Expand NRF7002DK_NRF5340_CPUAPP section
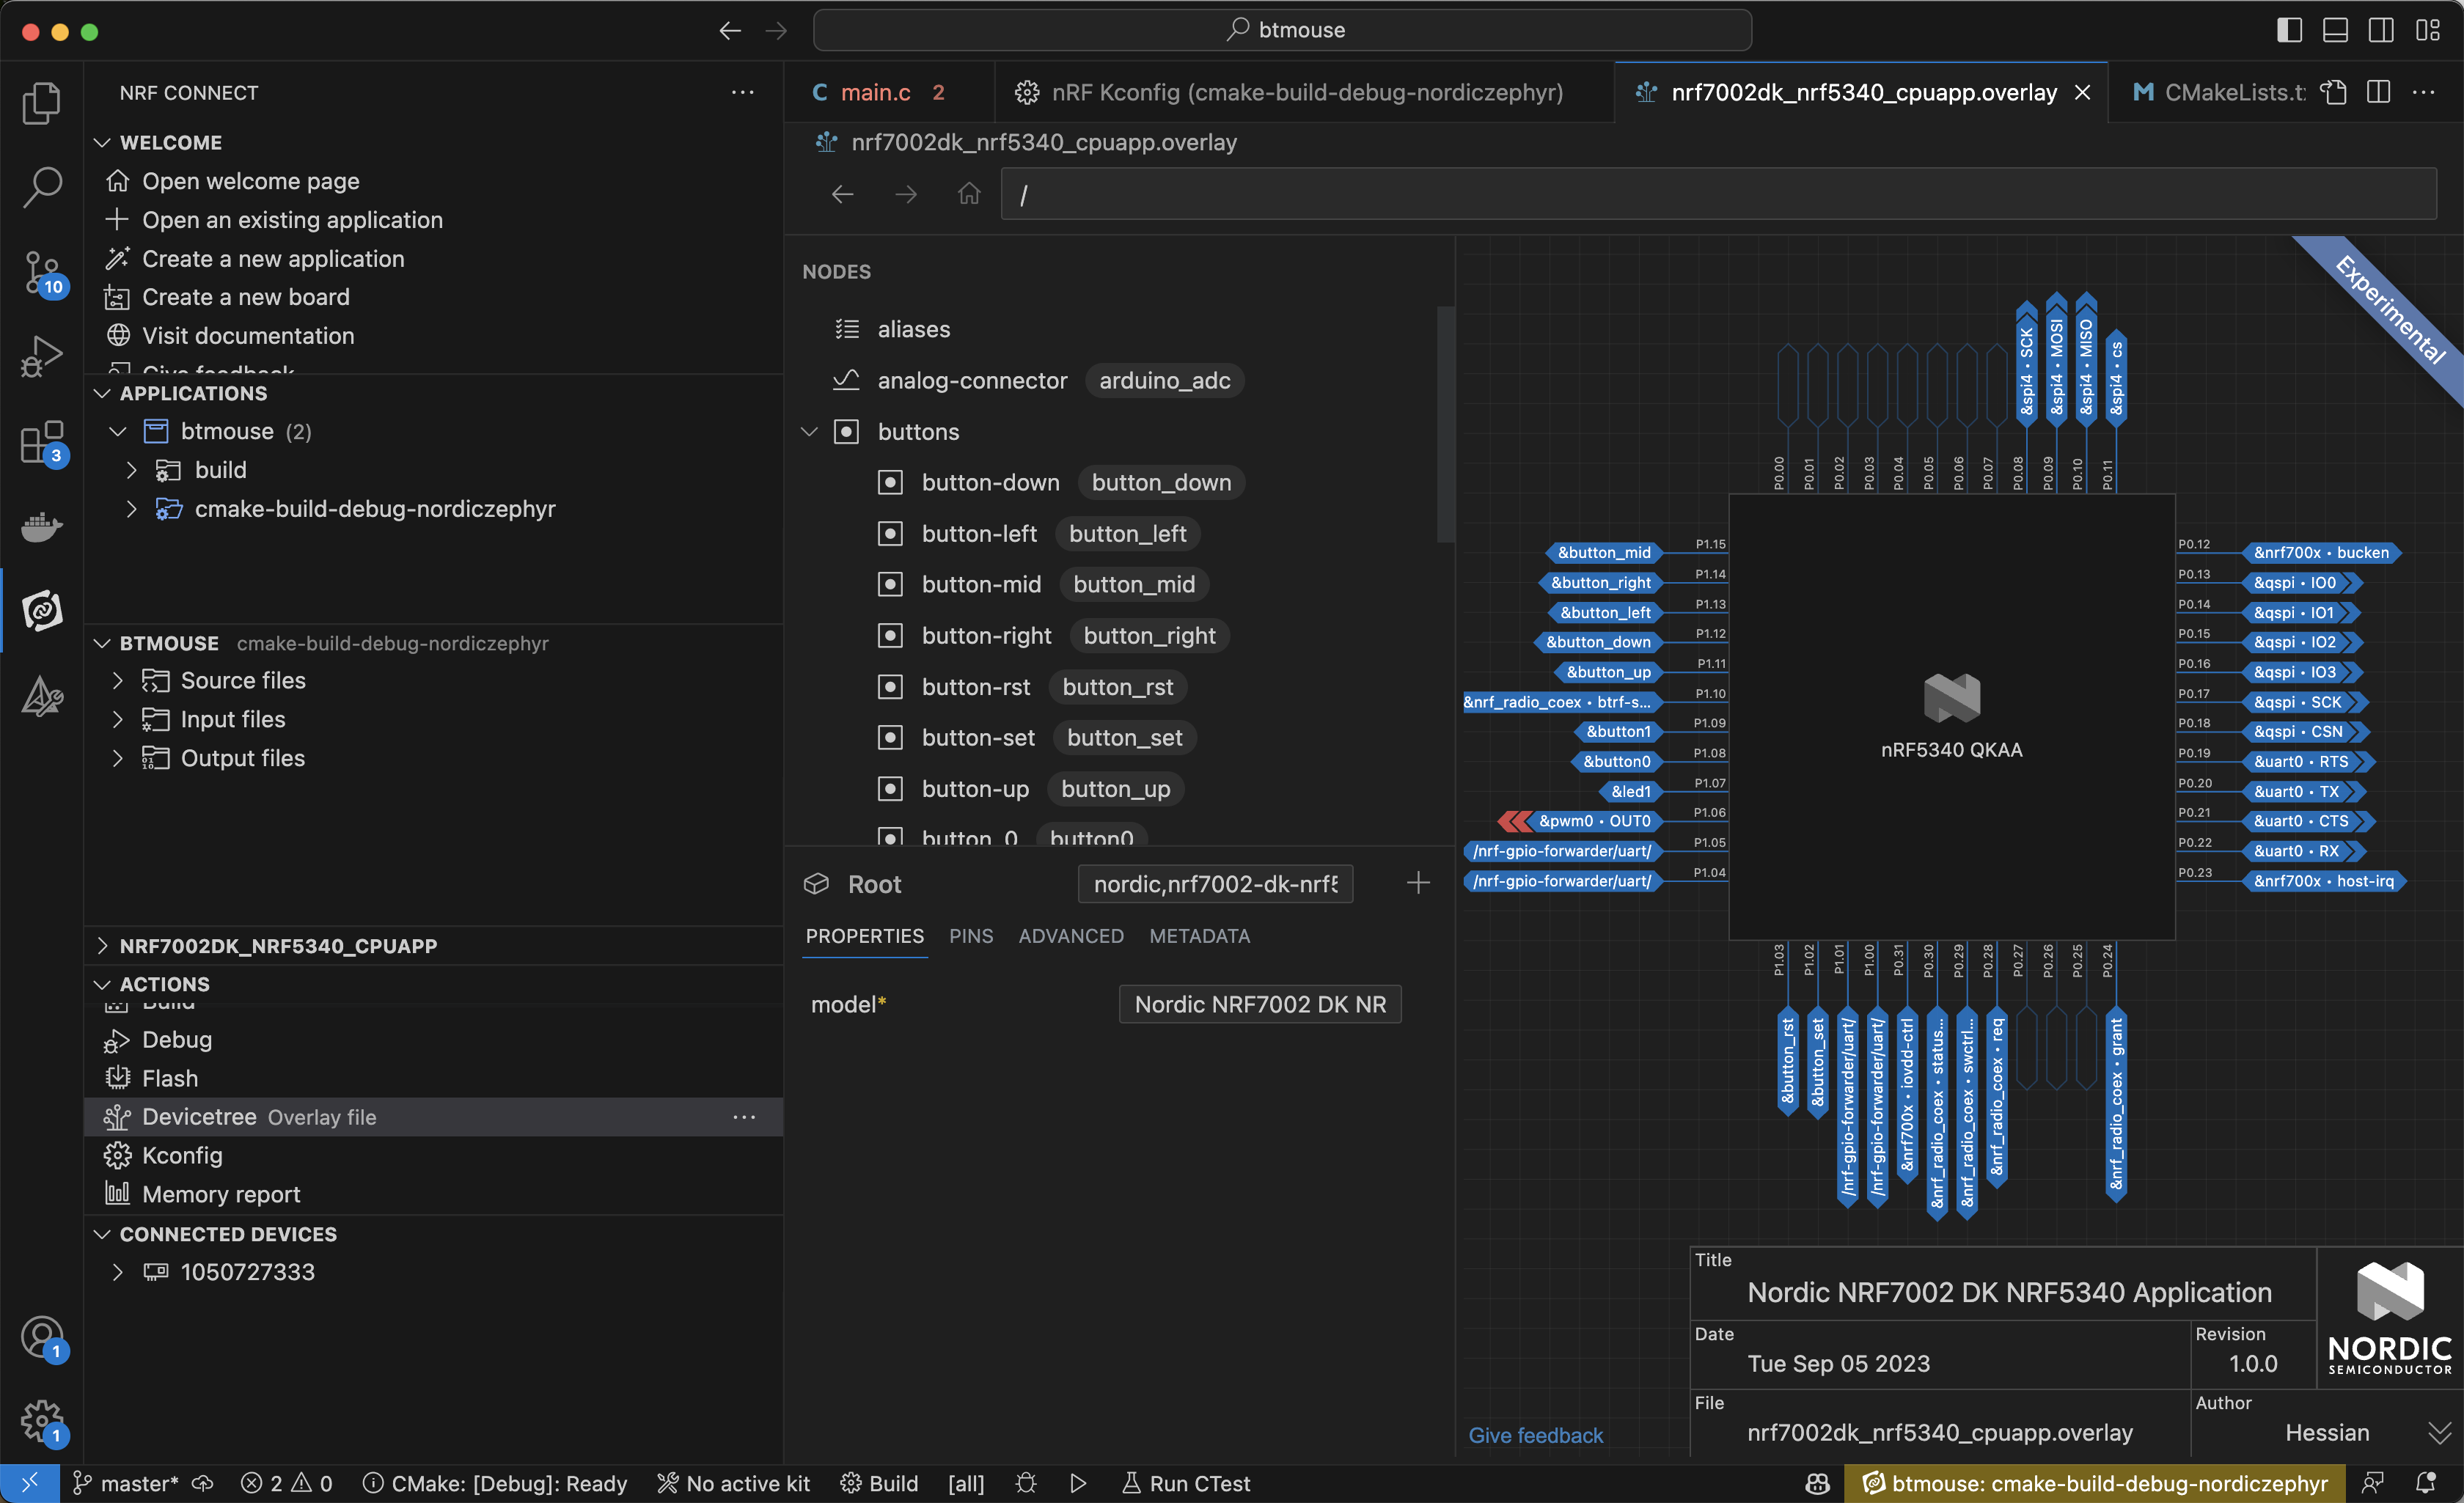The height and width of the screenshot is (1503, 2464). click(101, 946)
